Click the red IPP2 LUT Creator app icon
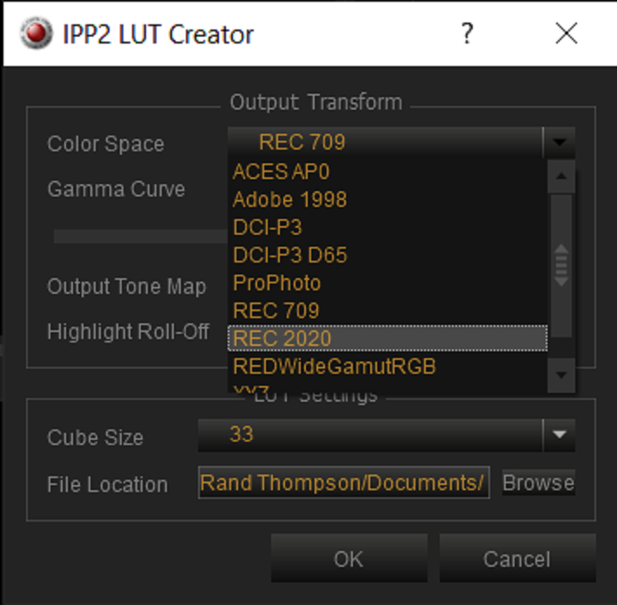This screenshot has height=605, width=617. tap(36, 33)
